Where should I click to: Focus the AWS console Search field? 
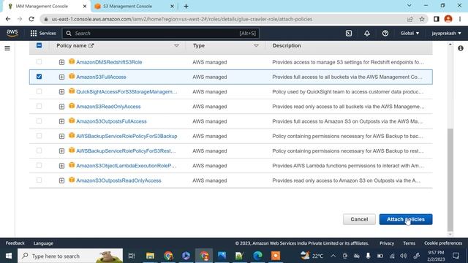click(161, 33)
